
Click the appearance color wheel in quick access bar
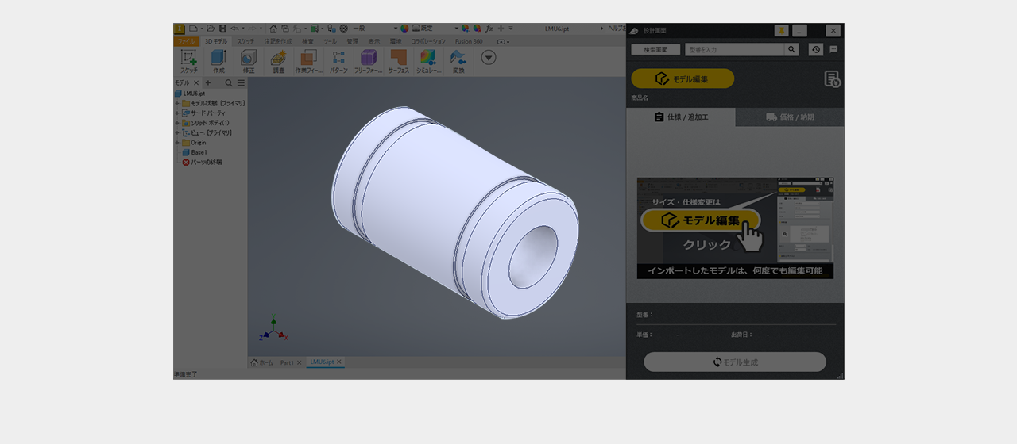[x=404, y=28]
